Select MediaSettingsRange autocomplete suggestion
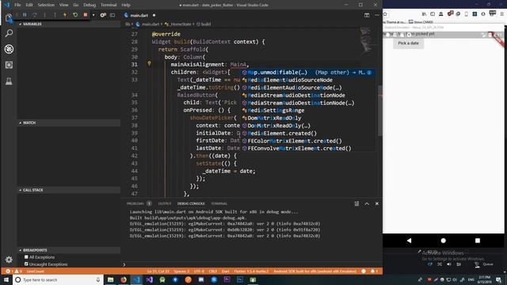The height and width of the screenshot is (285, 507). tap(308, 110)
